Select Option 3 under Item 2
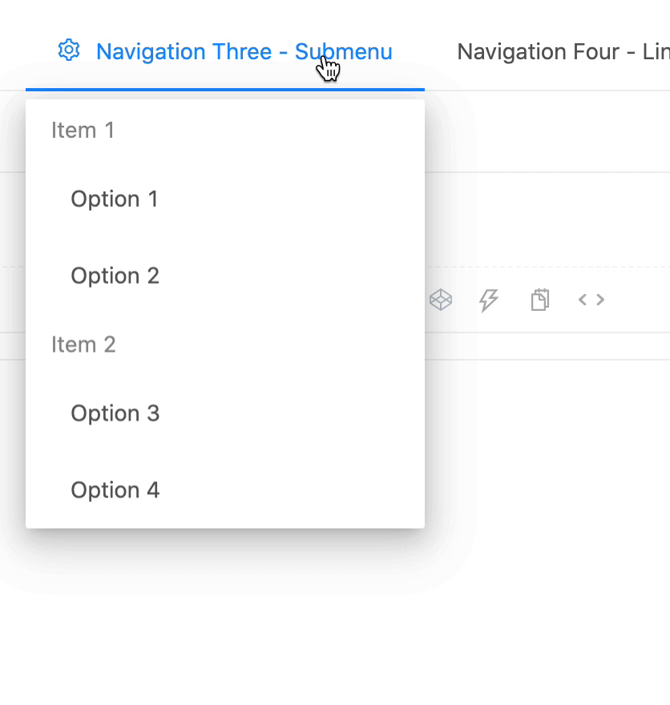Screen dimensions: 670x705 click(115, 413)
